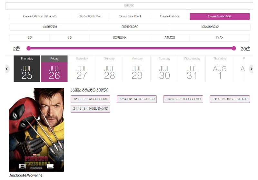Click the film trailer icon on the poster
Viewport: 258px width, 180px height.
click(x=22, y=166)
